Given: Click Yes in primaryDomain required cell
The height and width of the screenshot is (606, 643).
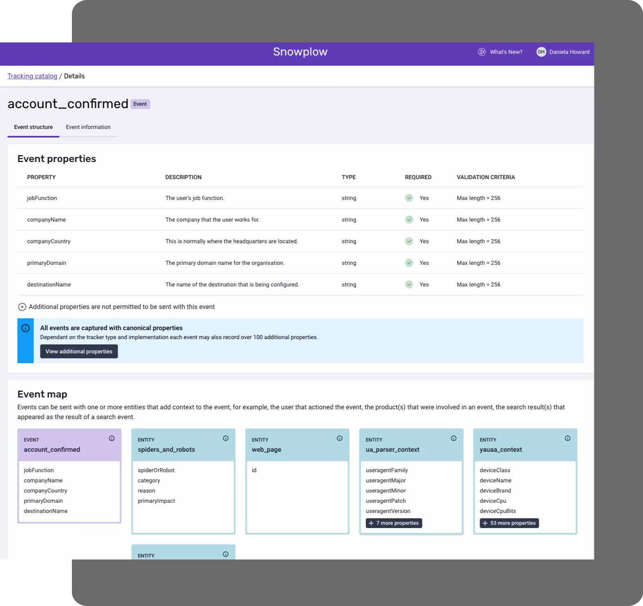Looking at the screenshot, I should (424, 263).
